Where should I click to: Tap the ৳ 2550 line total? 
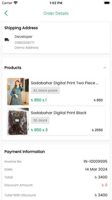(97, 130)
